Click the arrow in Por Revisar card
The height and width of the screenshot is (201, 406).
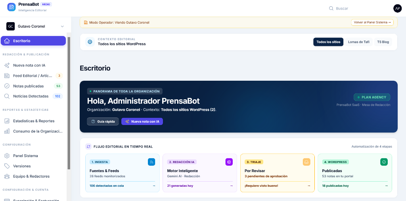308,186
